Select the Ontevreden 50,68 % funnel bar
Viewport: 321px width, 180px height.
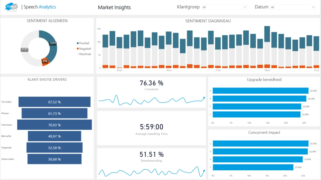tap(54, 159)
